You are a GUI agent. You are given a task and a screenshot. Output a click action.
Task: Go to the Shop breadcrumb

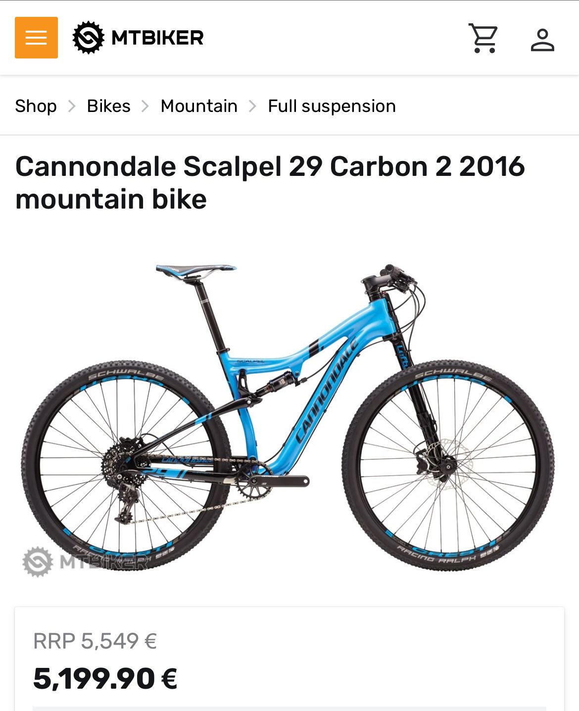(x=36, y=106)
